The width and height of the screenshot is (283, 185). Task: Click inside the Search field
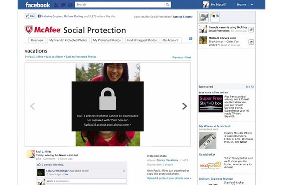120,5
